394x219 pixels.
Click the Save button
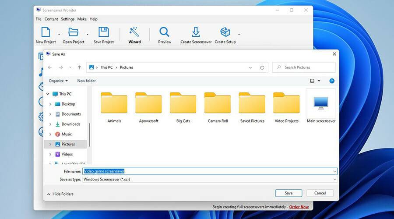pos(288,193)
